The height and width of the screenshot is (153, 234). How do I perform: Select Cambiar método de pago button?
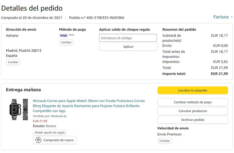(192, 102)
